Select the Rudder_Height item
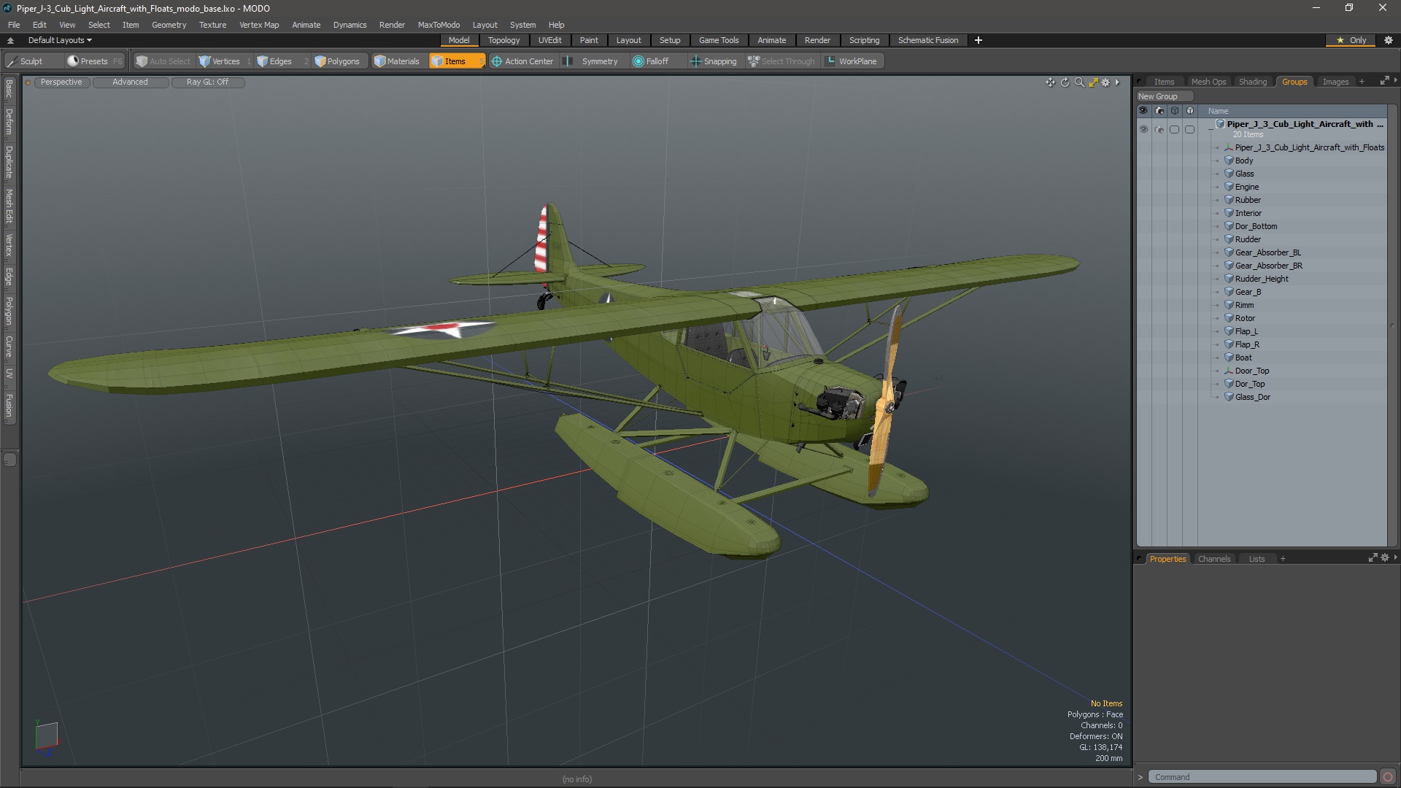 click(x=1262, y=279)
